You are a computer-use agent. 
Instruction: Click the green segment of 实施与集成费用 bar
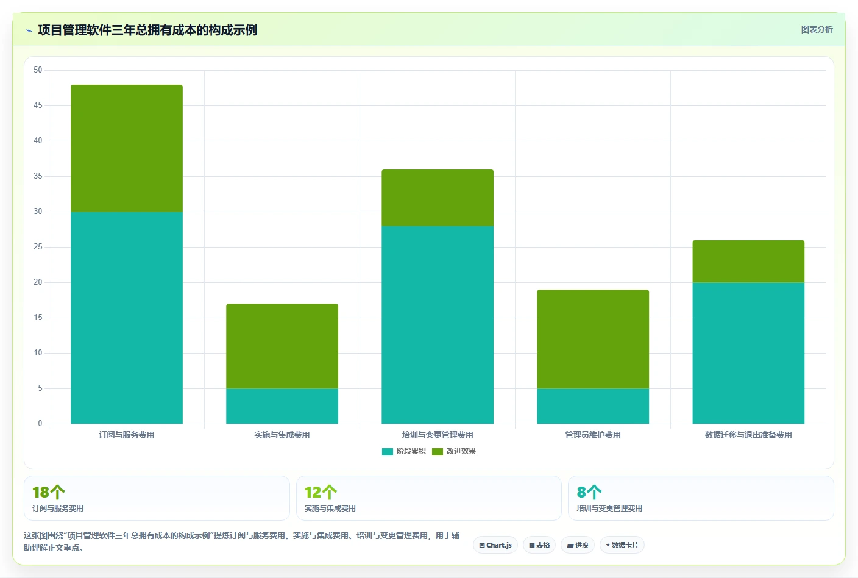(x=282, y=346)
